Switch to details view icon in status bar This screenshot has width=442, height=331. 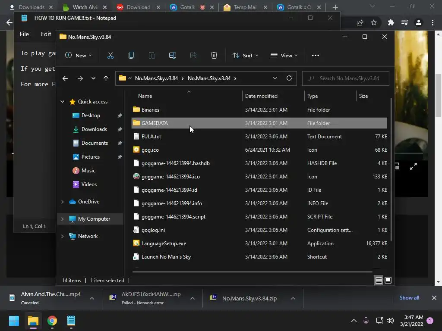point(379,280)
